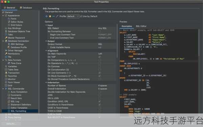Enable On Concatenation (||) checkbox
The height and width of the screenshot is (127, 203).
[x=99, y=69]
